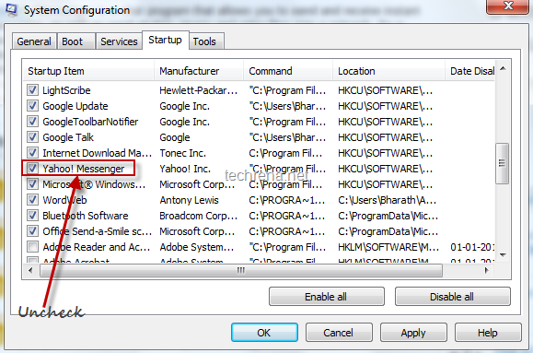
Task: Click the System Configuration title bar icon
Action: point(11,9)
